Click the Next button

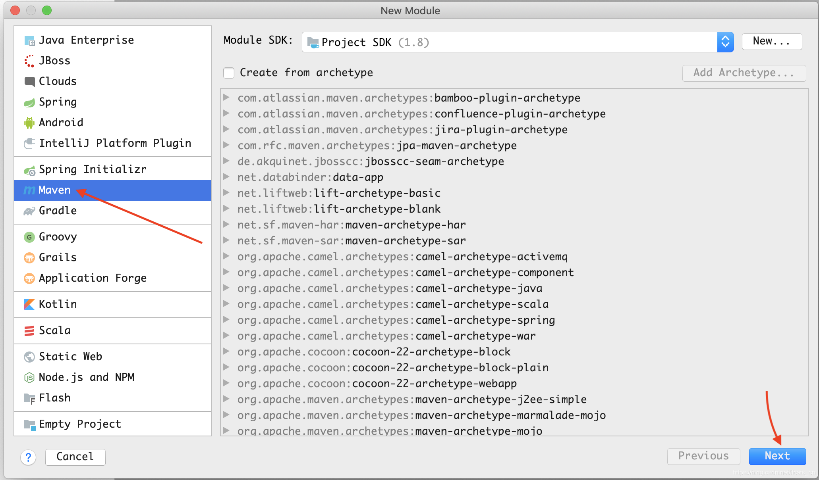pyautogui.click(x=777, y=456)
